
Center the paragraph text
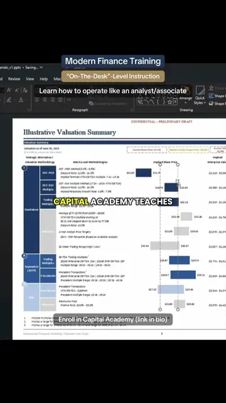tap(44, 100)
